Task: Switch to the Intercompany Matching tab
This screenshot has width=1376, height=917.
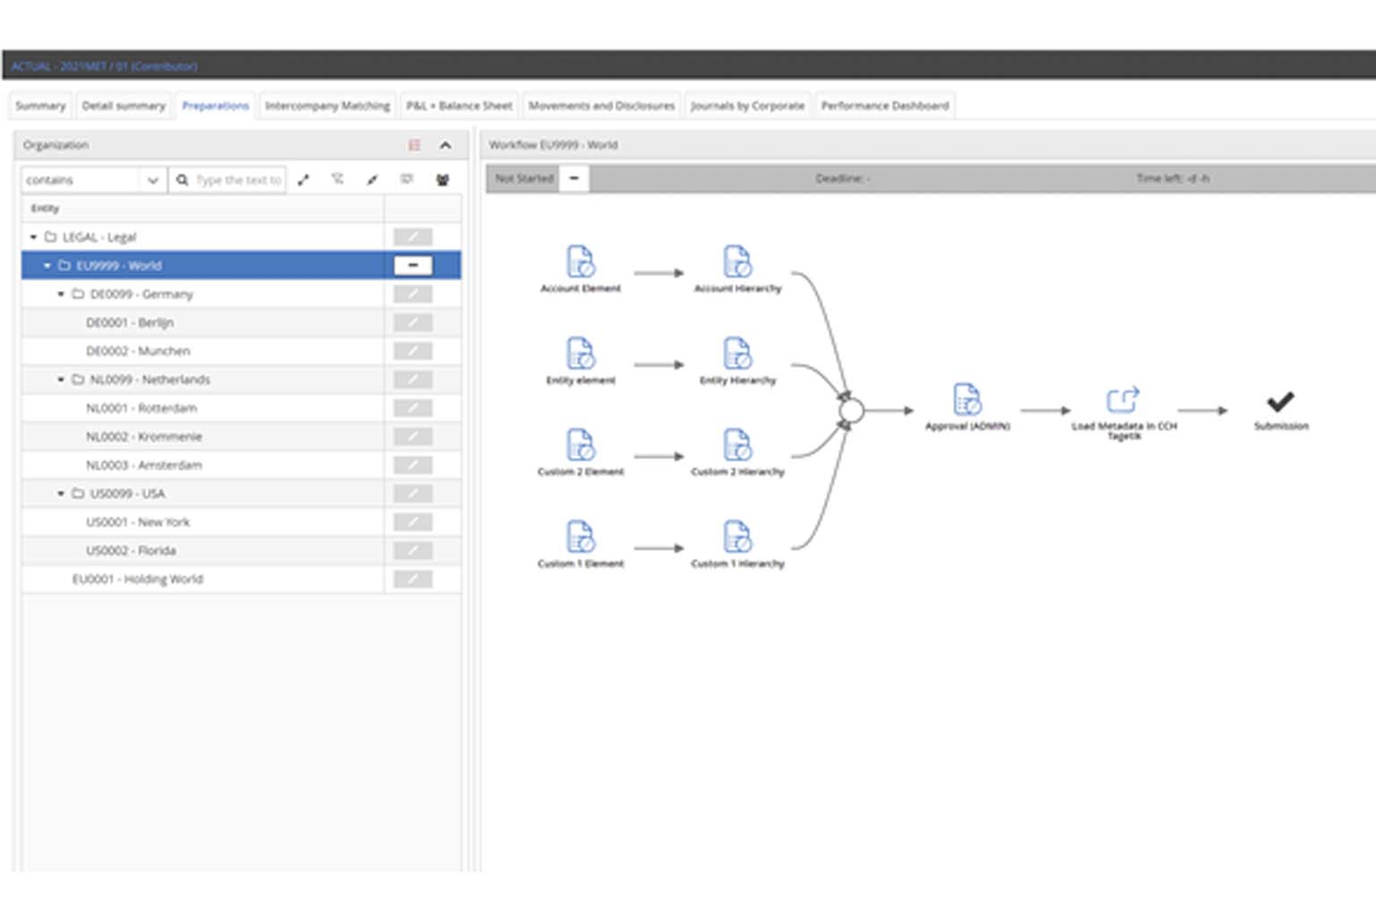Action: (x=327, y=106)
